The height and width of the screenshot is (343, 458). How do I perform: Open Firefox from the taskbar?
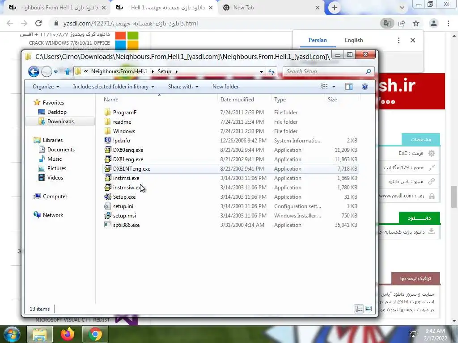click(x=68, y=334)
